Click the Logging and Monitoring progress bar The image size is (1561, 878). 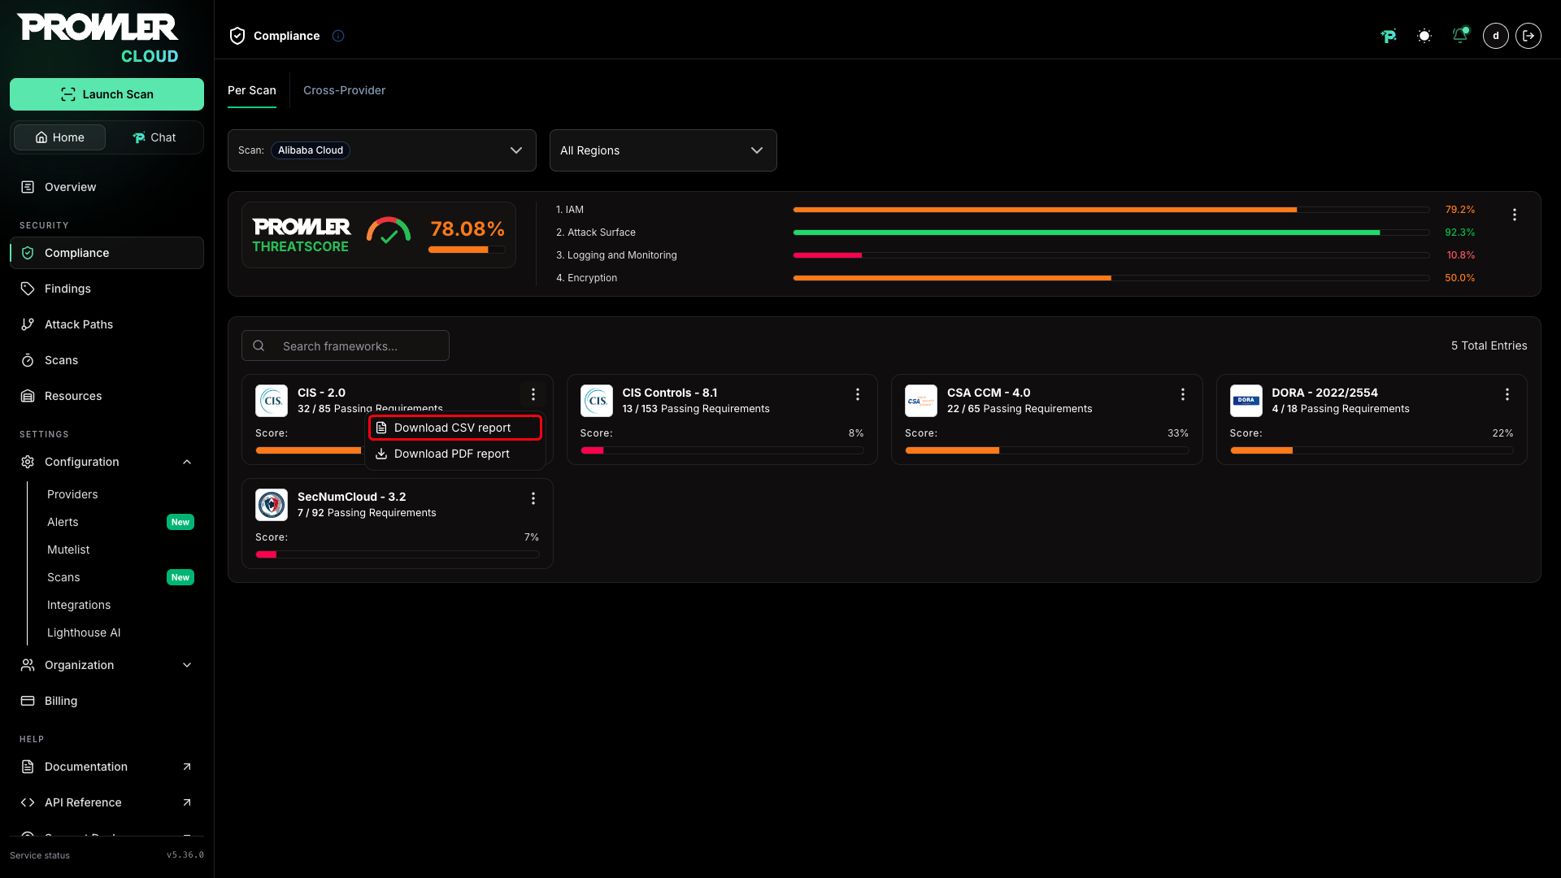1111,255
